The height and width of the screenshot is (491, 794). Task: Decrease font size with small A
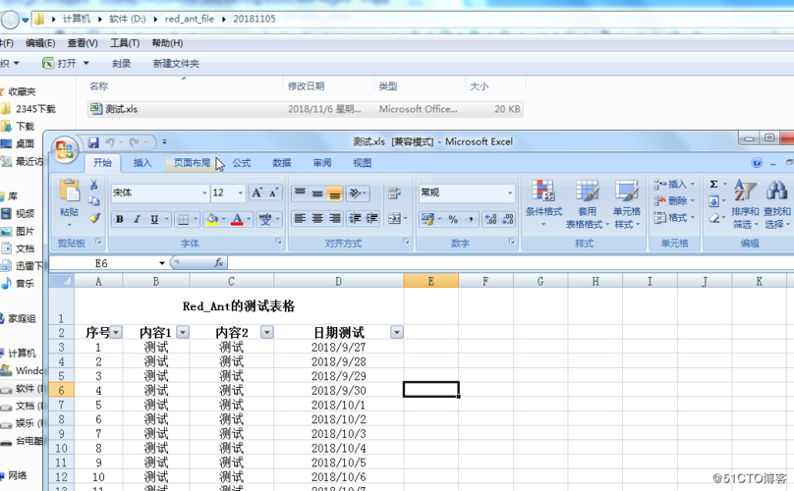(x=274, y=192)
